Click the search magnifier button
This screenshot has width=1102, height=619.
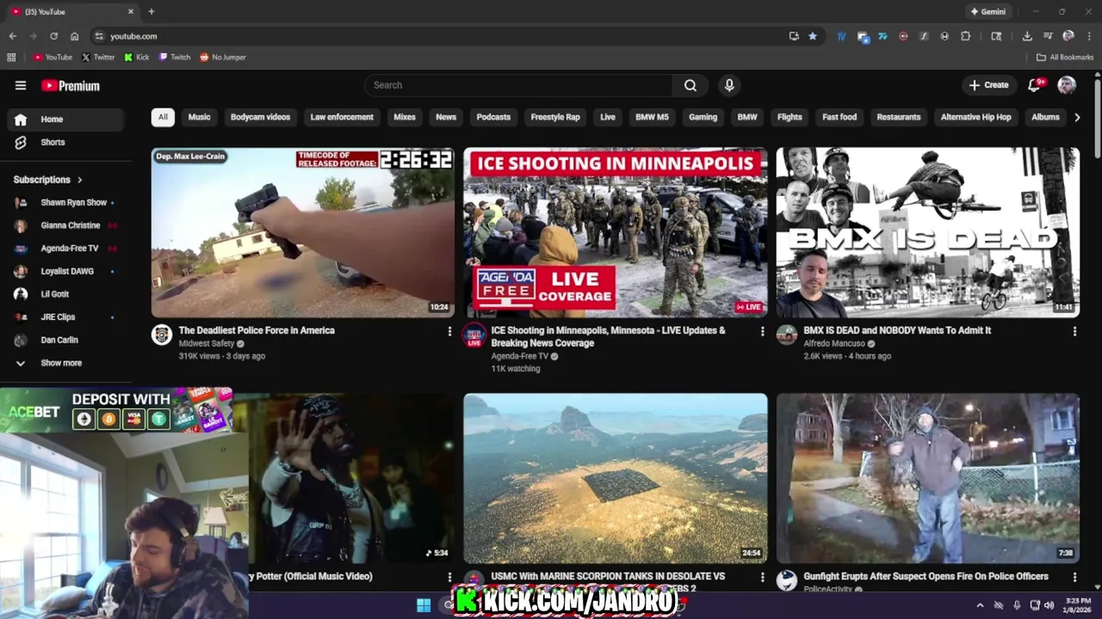(690, 85)
